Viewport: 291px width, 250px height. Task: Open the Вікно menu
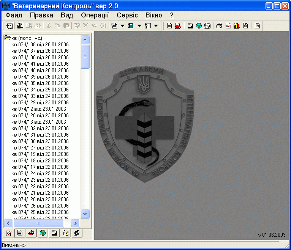click(153, 15)
